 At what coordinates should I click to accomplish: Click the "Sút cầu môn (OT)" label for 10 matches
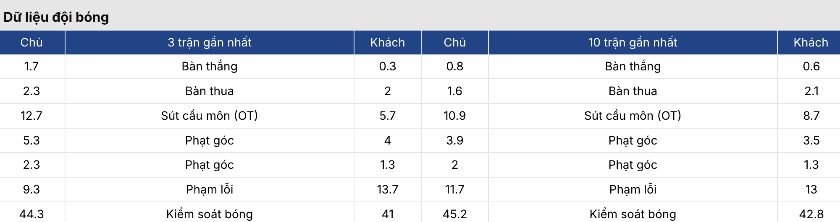[633, 116]
